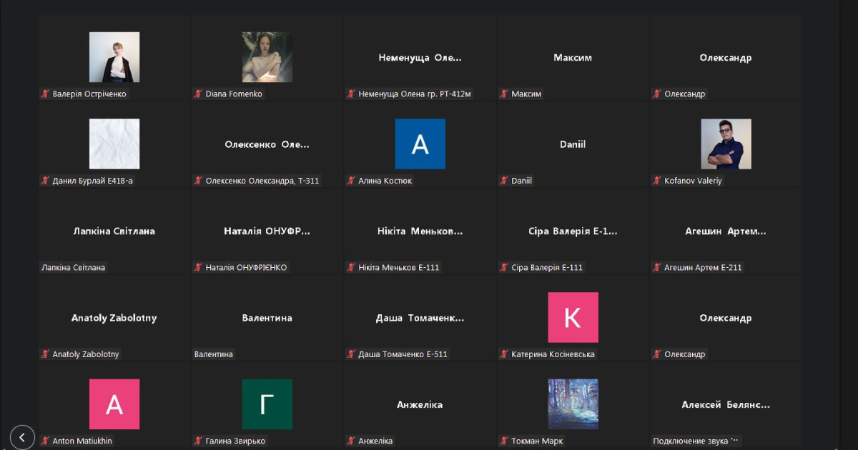Select the Anatoly Zabolotny participant tile
This screenshot has width=858, height=450.
(114, 318)
